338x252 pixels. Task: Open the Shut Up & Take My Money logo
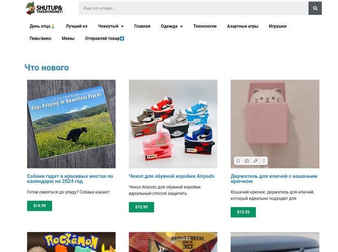click(x=44, y=8)
